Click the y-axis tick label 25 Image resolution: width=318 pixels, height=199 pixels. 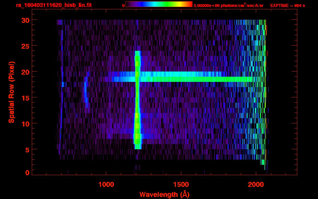(x=25, y=46)
